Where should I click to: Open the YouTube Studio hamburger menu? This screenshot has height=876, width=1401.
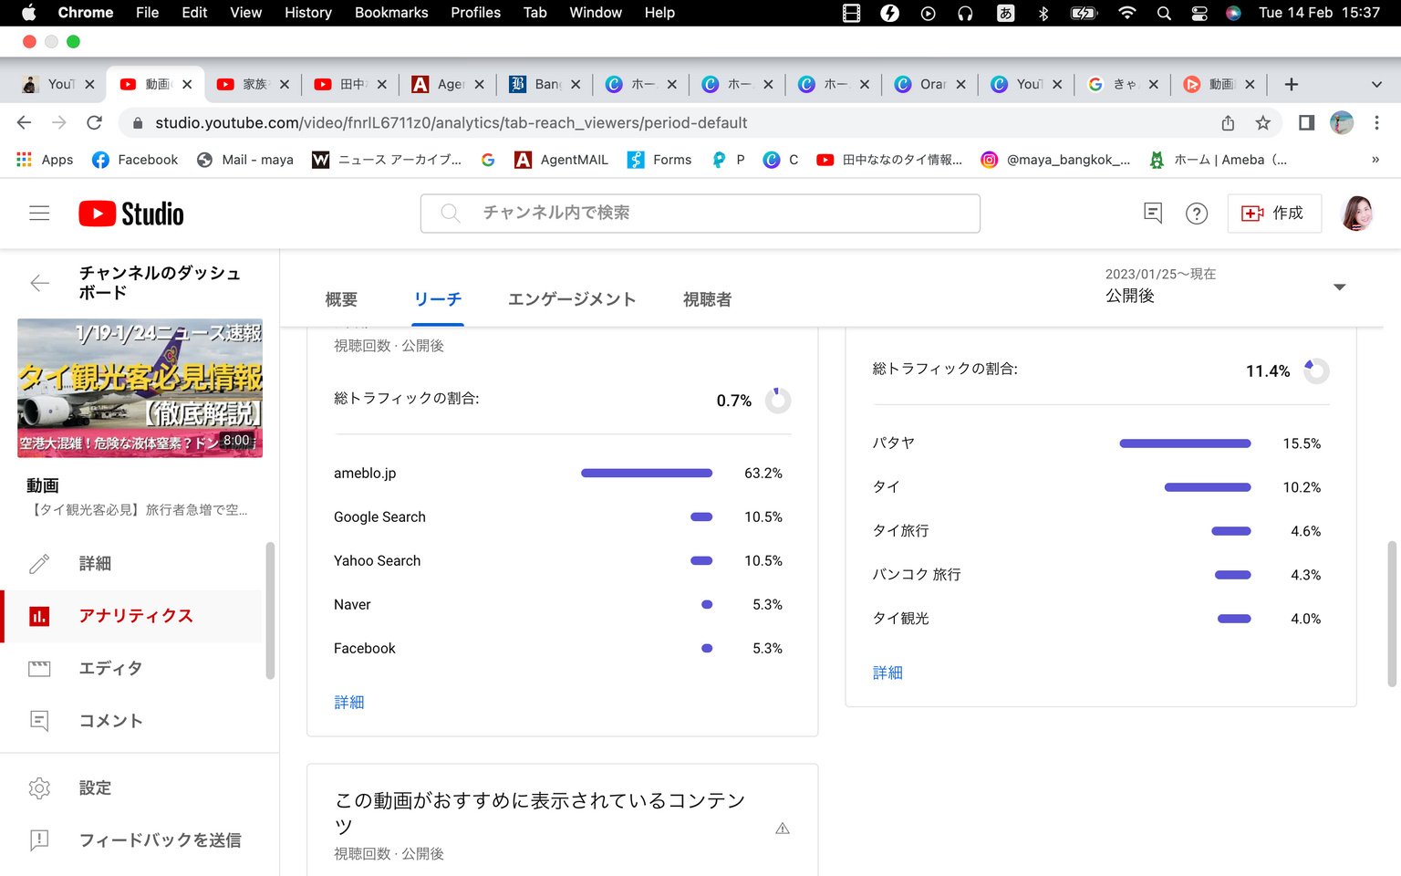pyautogui.click(x=39, y=214)
